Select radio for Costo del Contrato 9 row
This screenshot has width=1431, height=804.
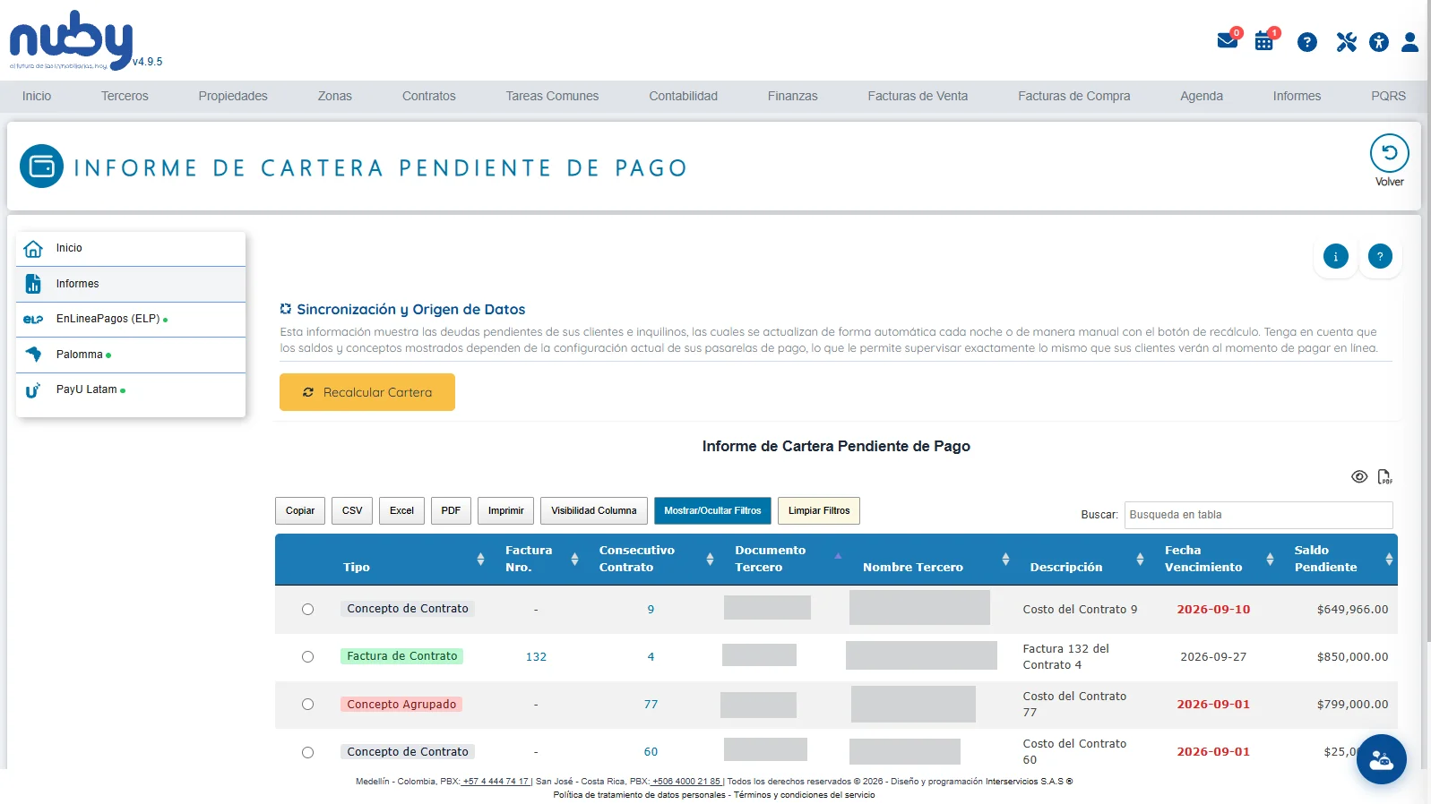tap(307, 610)
